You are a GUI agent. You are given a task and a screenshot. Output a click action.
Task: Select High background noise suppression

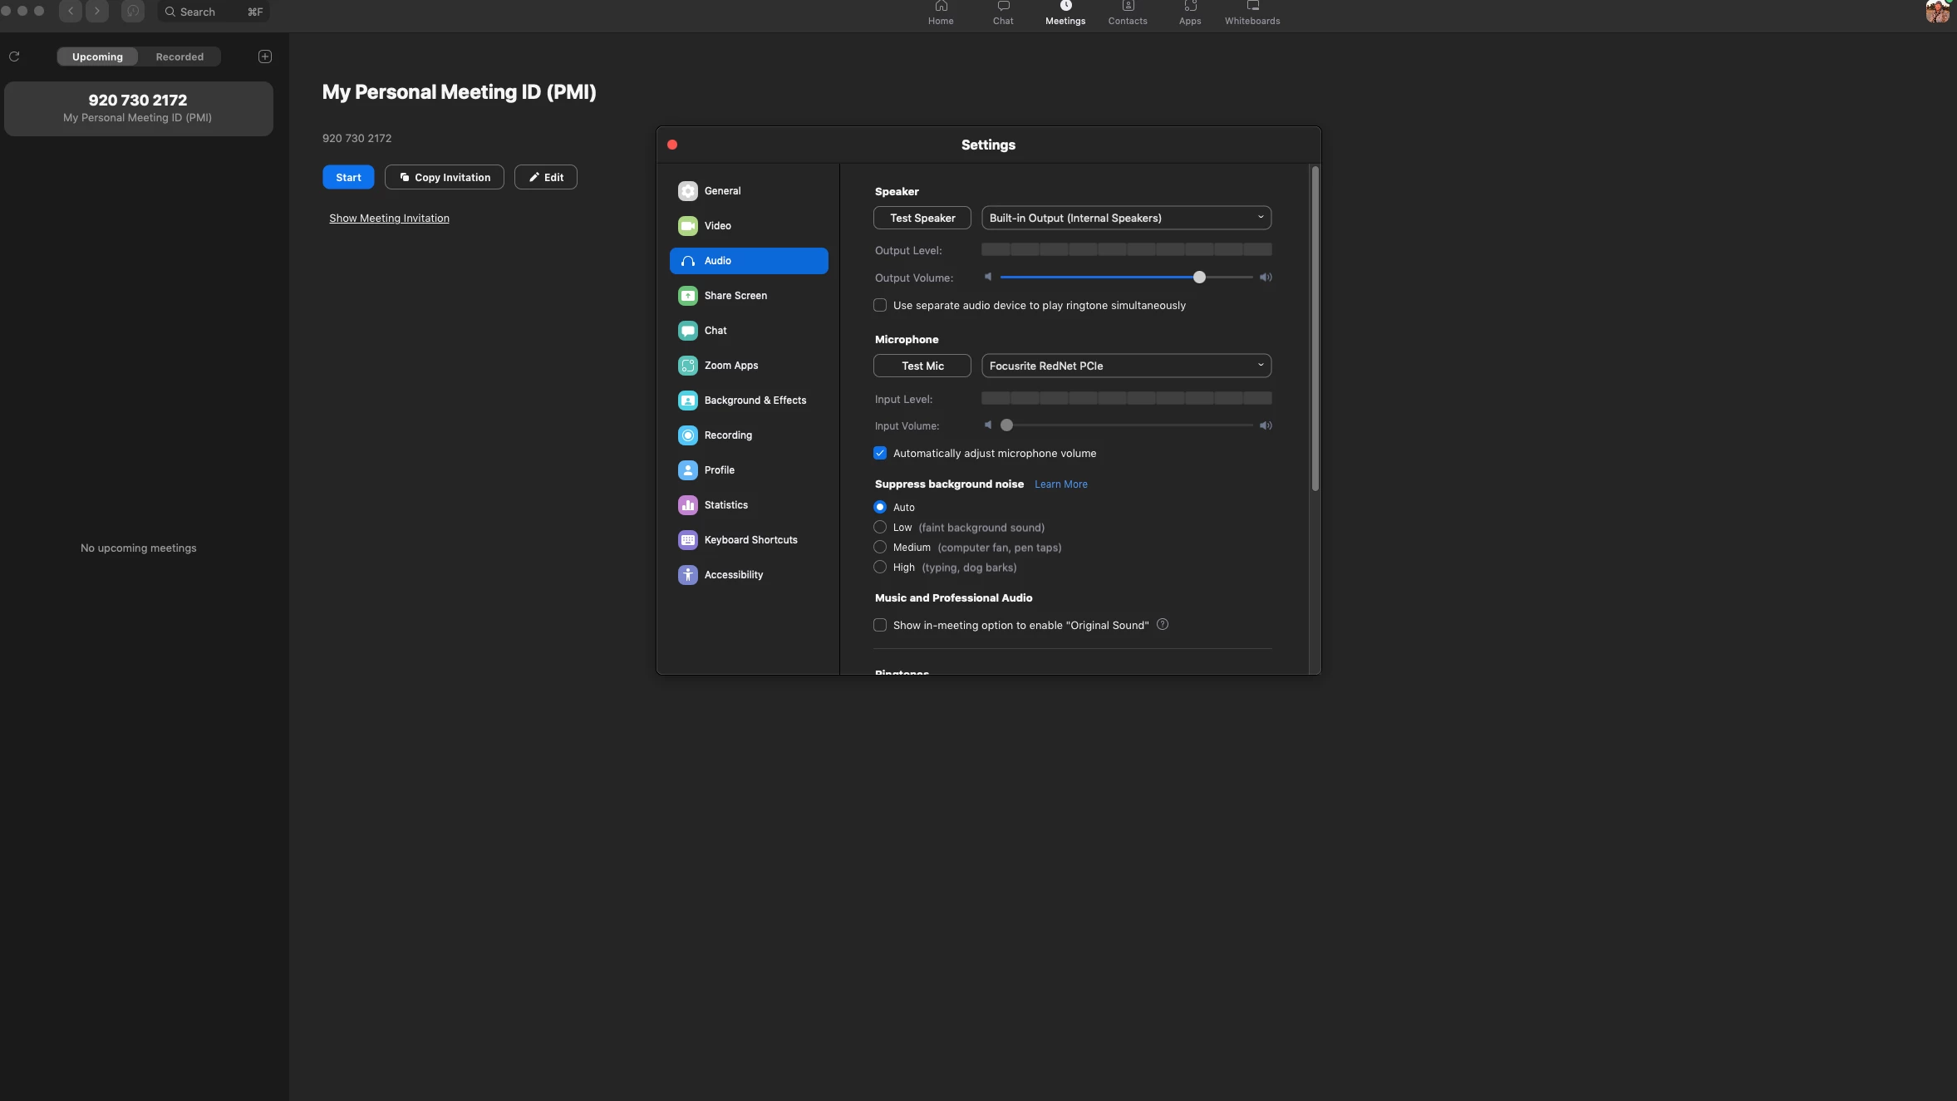[880, 568]
